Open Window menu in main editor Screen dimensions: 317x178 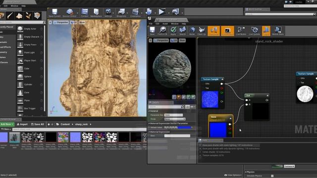point(14,6)
